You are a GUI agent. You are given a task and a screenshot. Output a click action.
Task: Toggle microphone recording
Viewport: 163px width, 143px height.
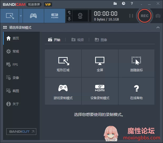tap(69, 19)
